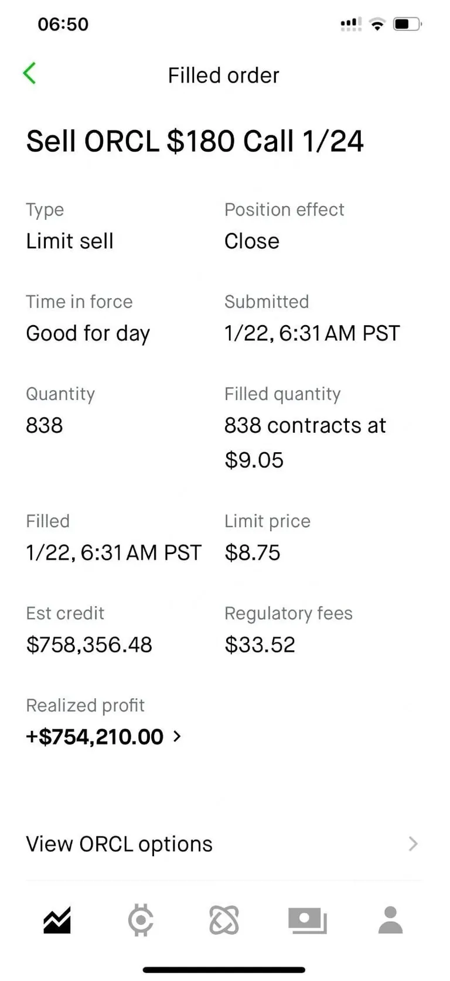The image size is (450, 981).
Task: Tap the intersecting-loops icon in bottom navigation
Action: tap(224, 920)
